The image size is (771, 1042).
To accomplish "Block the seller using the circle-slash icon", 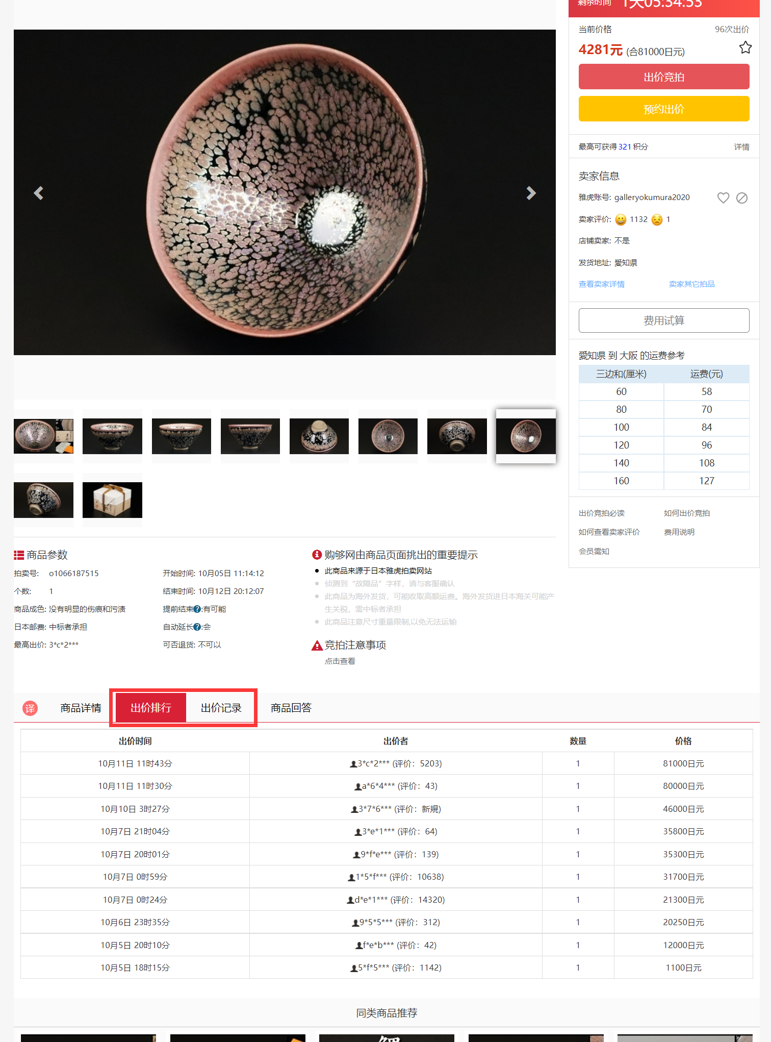I will (742, 197).
